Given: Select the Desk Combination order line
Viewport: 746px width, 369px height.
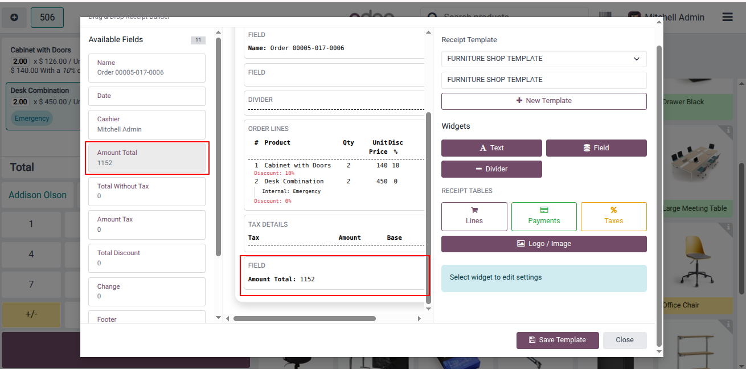Looking at the screenshot, I should pos(43,106).
